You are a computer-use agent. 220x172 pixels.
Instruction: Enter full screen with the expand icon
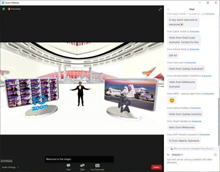coord(160,9)
